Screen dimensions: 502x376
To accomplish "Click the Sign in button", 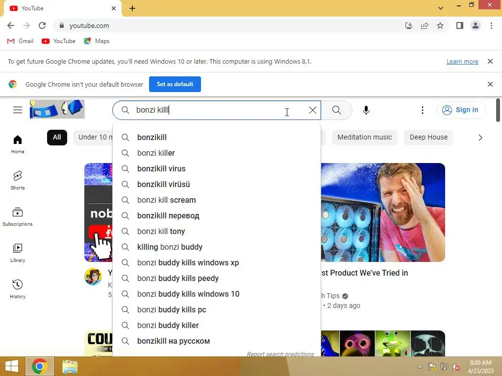I will point(461,110).
